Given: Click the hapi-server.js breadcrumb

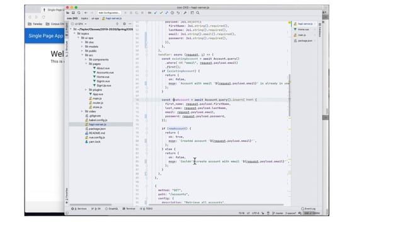Looking at the screenshot, I should [112, 18].
